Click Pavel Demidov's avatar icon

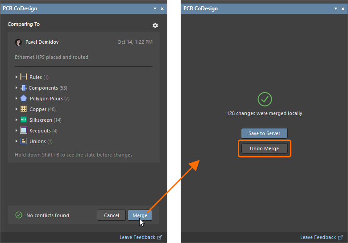pyautogui.click(x=18, y=42)
